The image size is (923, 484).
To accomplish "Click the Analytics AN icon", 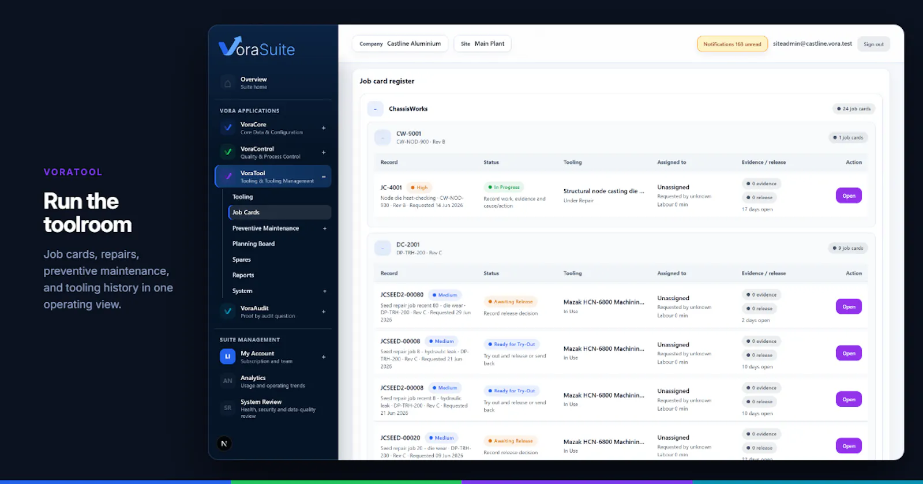I will click(228, 381).
